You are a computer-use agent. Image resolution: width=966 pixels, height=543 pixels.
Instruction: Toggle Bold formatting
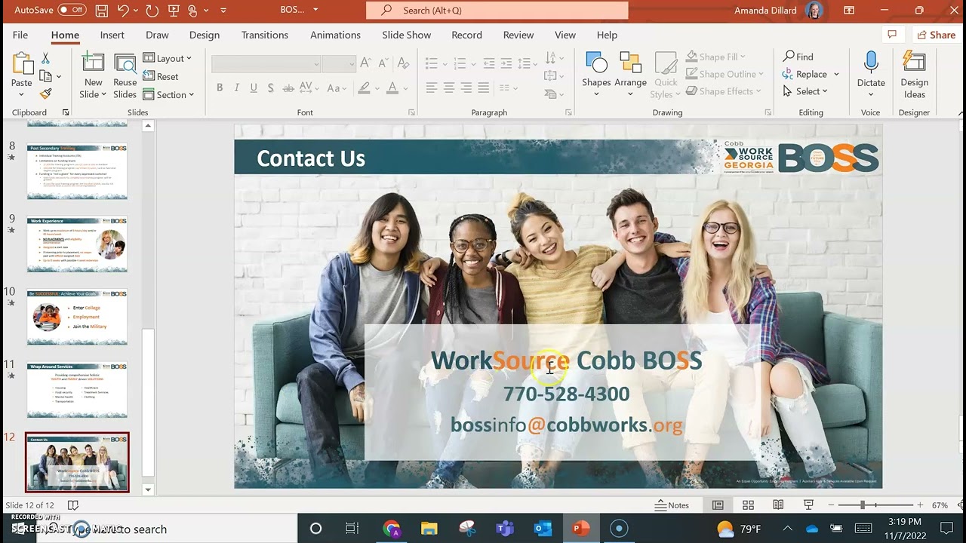(x=220, y=88)
